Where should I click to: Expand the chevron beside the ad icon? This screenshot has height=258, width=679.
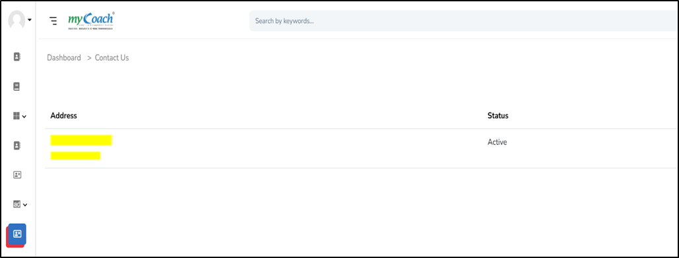click(x=24, y=205)
